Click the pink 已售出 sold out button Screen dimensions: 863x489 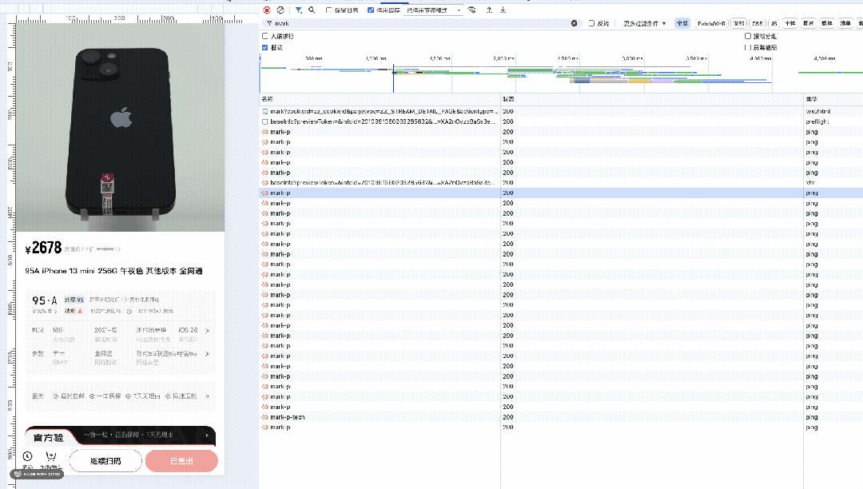pyautogui.click(x=181, y=461)
